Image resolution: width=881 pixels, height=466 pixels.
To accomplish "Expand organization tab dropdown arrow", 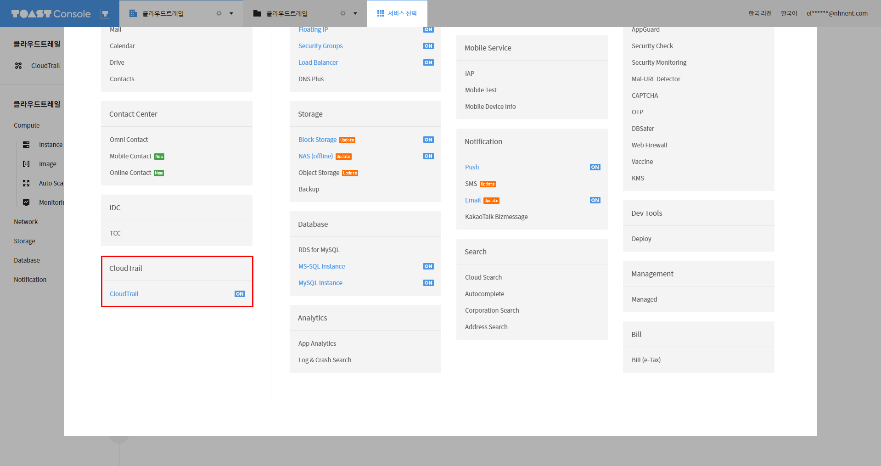I will (x=231, y=13).
